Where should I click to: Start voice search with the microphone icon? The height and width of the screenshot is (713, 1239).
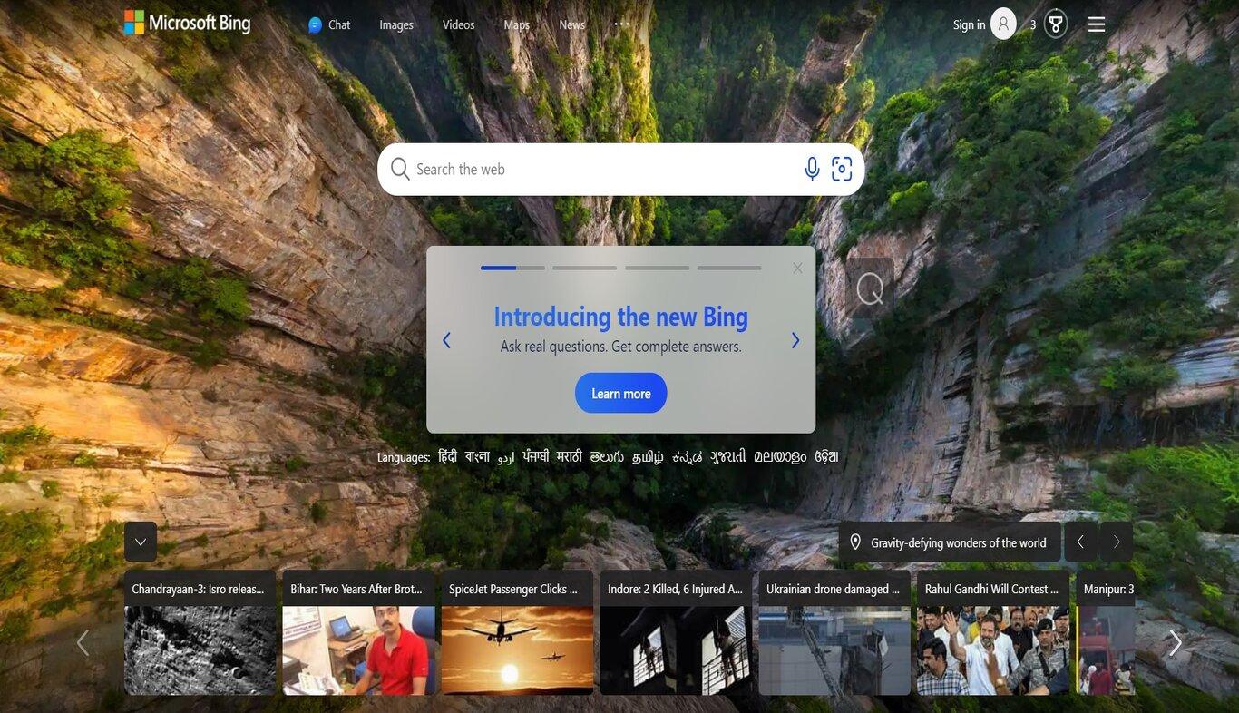tap(813, 169)
